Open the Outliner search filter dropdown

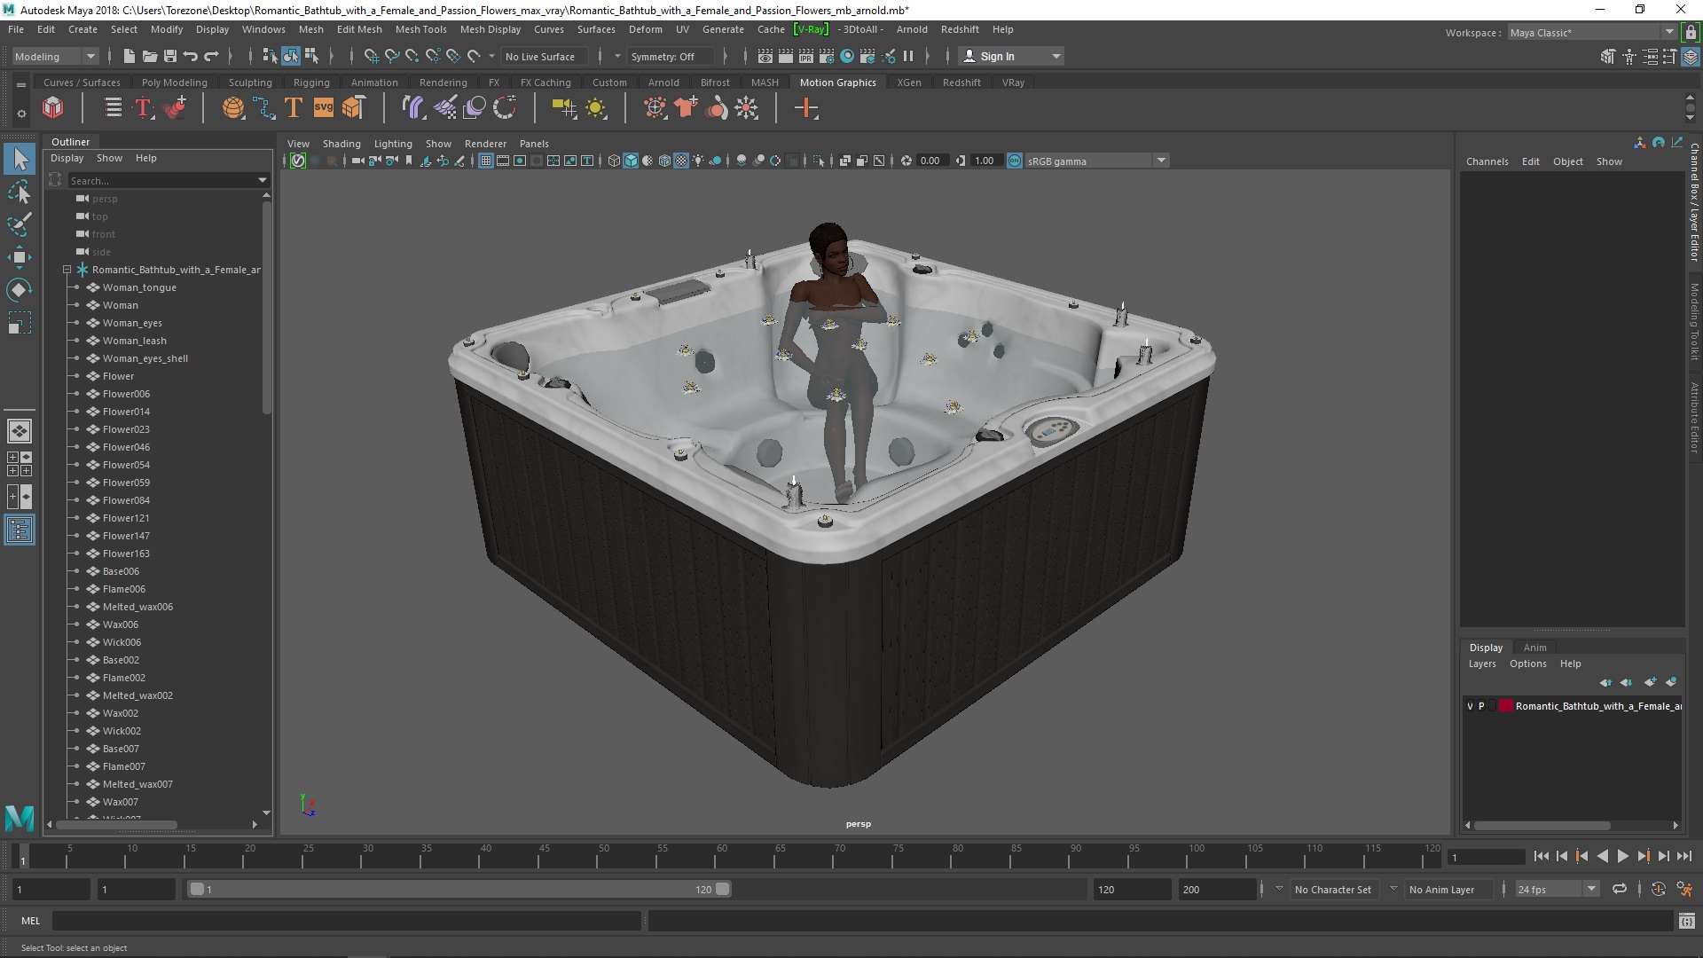(263, 180)
